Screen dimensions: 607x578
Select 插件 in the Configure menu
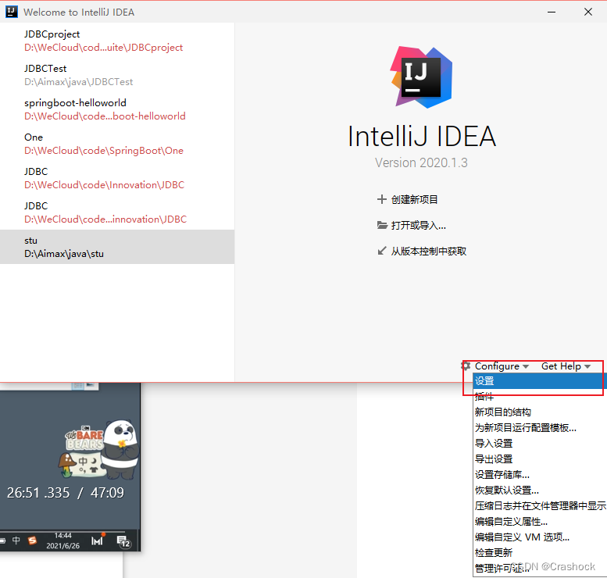538,397
